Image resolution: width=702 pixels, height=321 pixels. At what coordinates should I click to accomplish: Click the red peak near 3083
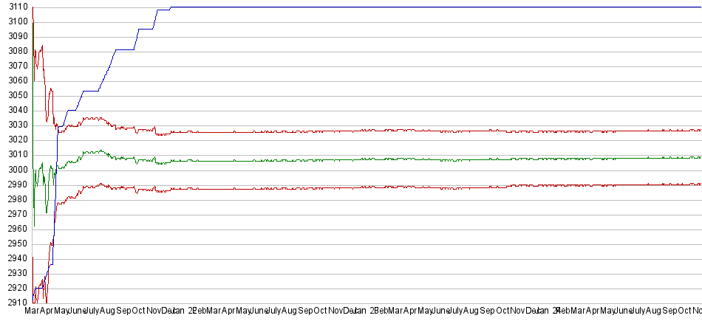[41, 46]
